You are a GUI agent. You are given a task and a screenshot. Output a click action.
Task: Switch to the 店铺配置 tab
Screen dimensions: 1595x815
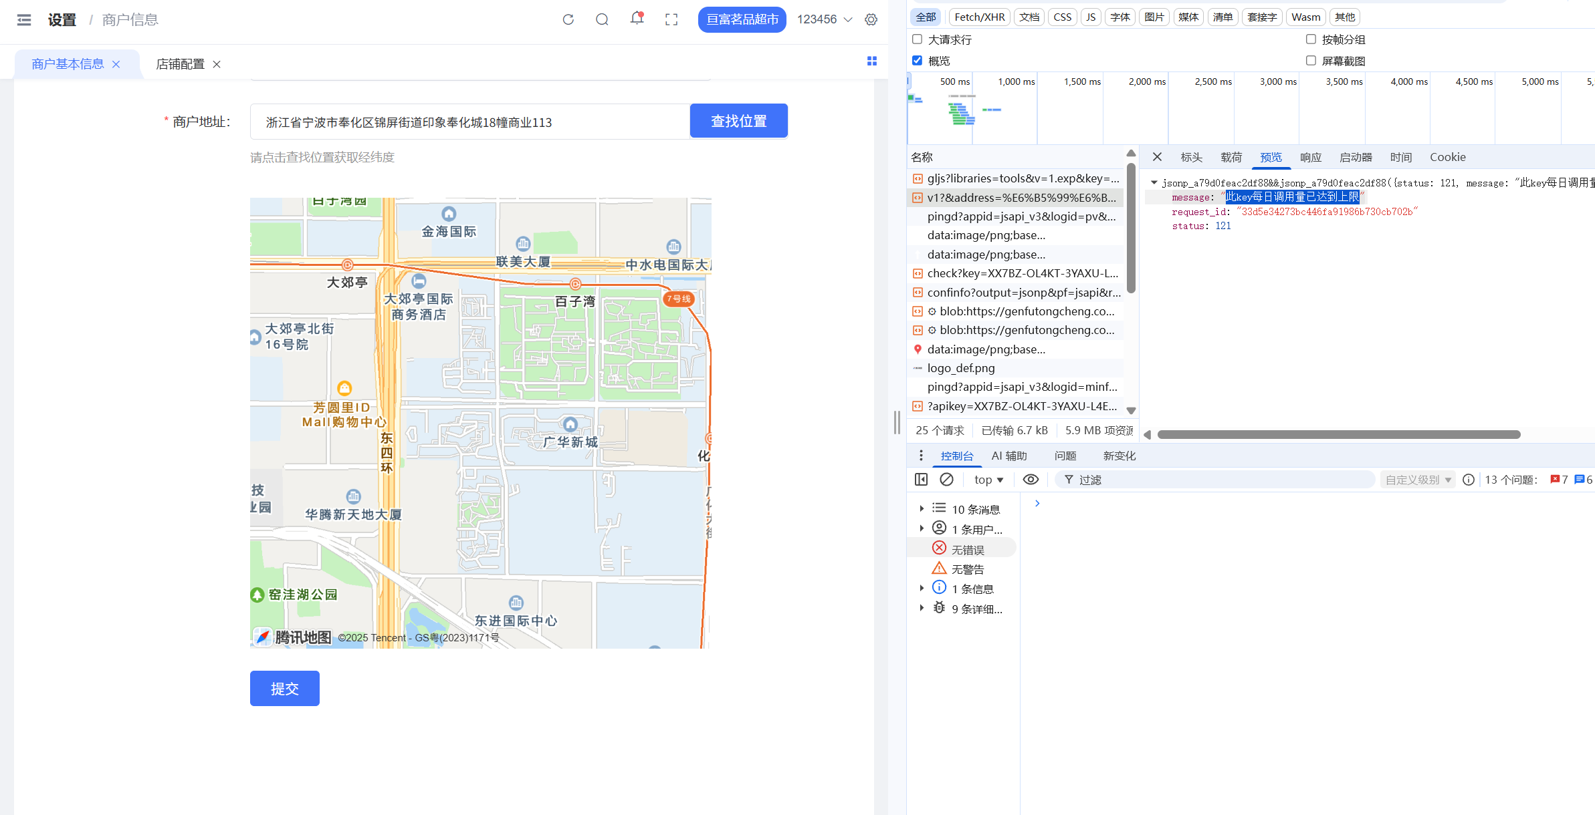point(180,64)
